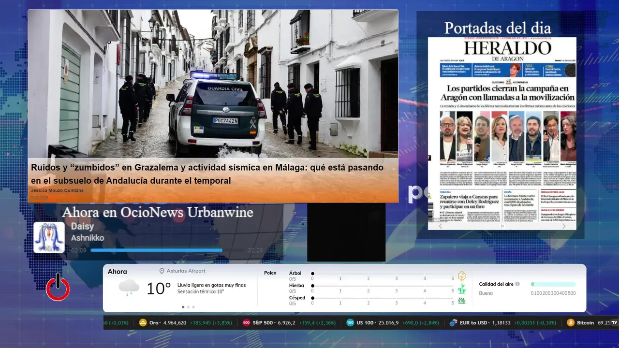The image size is (619, 348).
Task: Click the red power icon
Action: (58, 288)
